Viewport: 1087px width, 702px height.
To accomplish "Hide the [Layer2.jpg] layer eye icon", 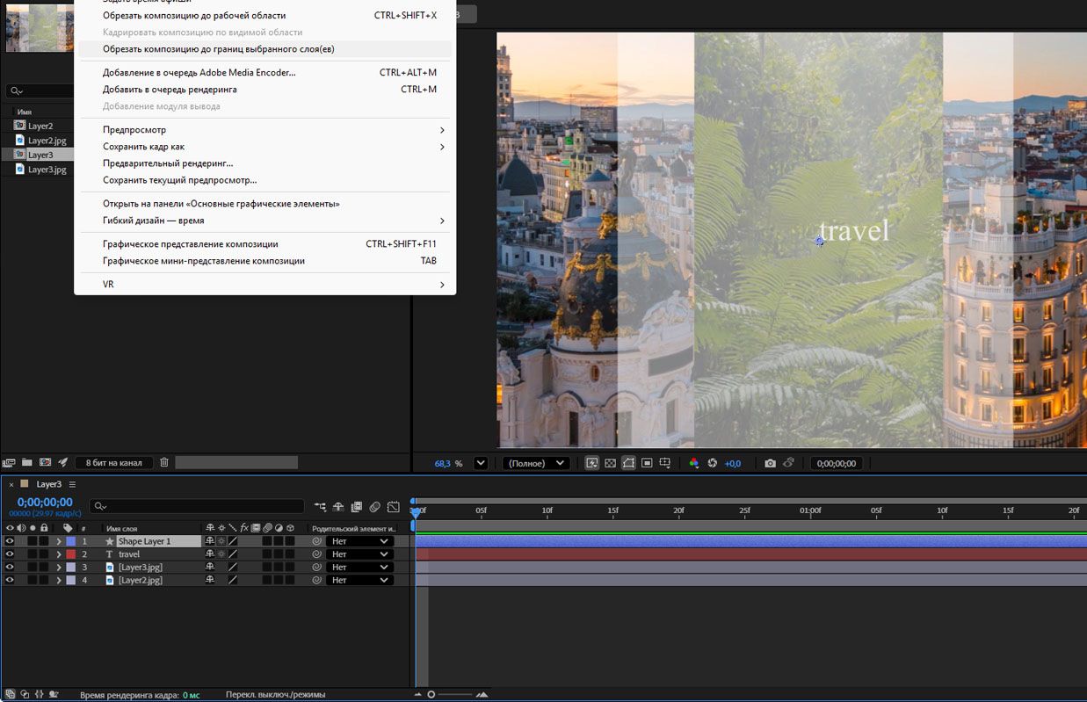I will pos(10,580).
